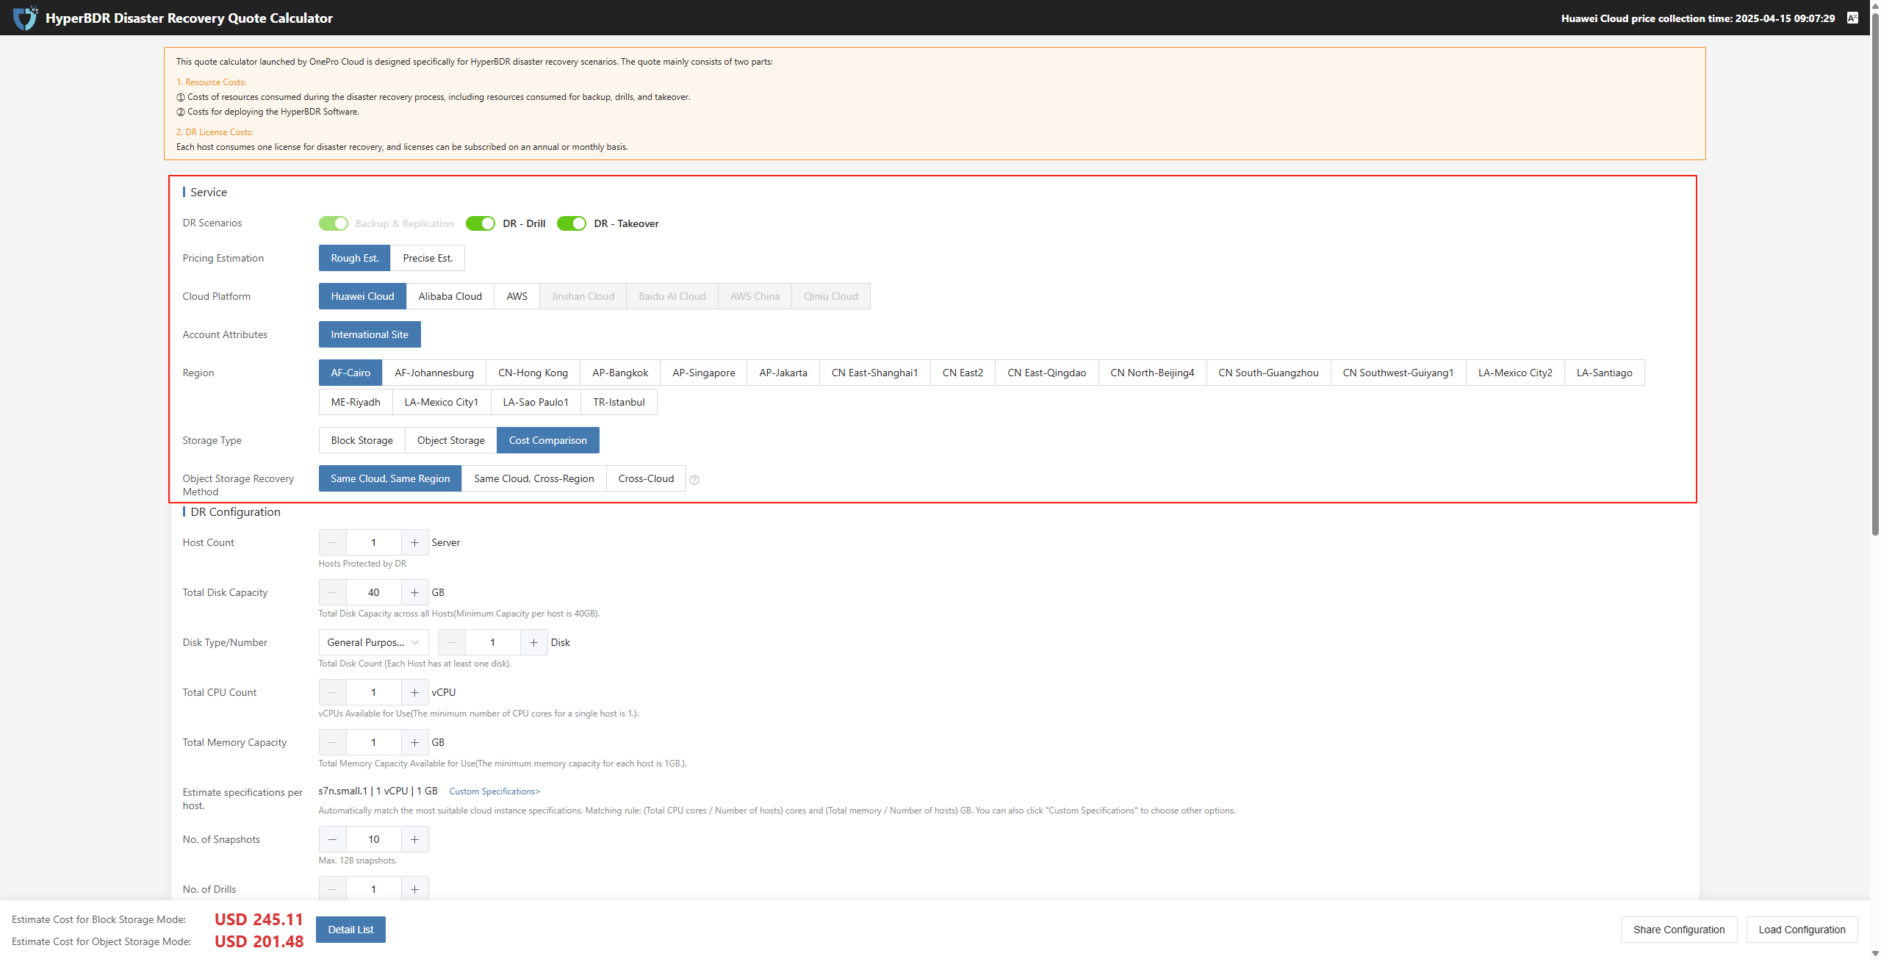Choose Alibaba Cloud platform
Image resolution: width=1881 pixels, height=959 pixels.
[x=450, y=296]
